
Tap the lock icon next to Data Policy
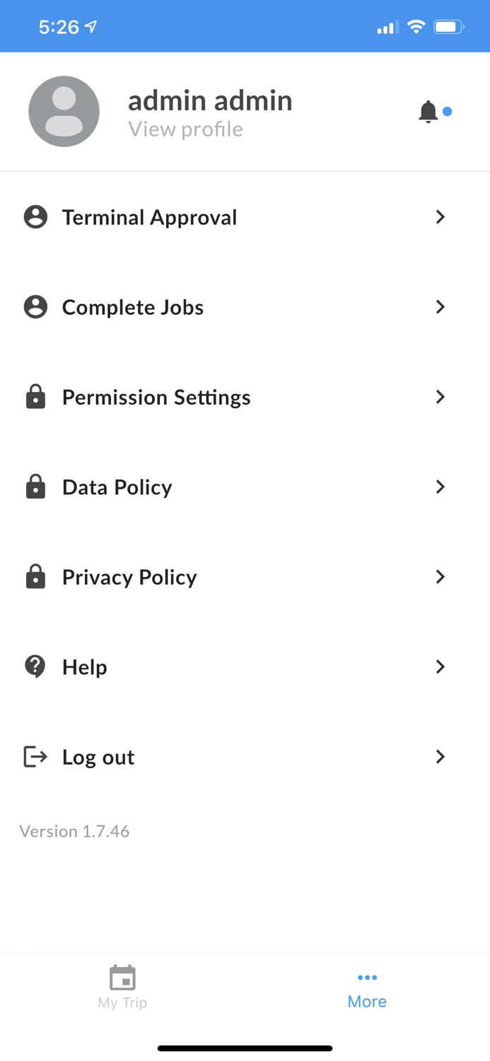[x=35, y=487]
